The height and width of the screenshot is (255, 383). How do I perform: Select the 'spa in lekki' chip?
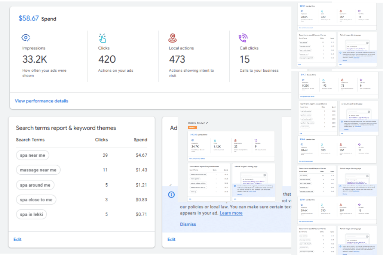click(31, 214)
